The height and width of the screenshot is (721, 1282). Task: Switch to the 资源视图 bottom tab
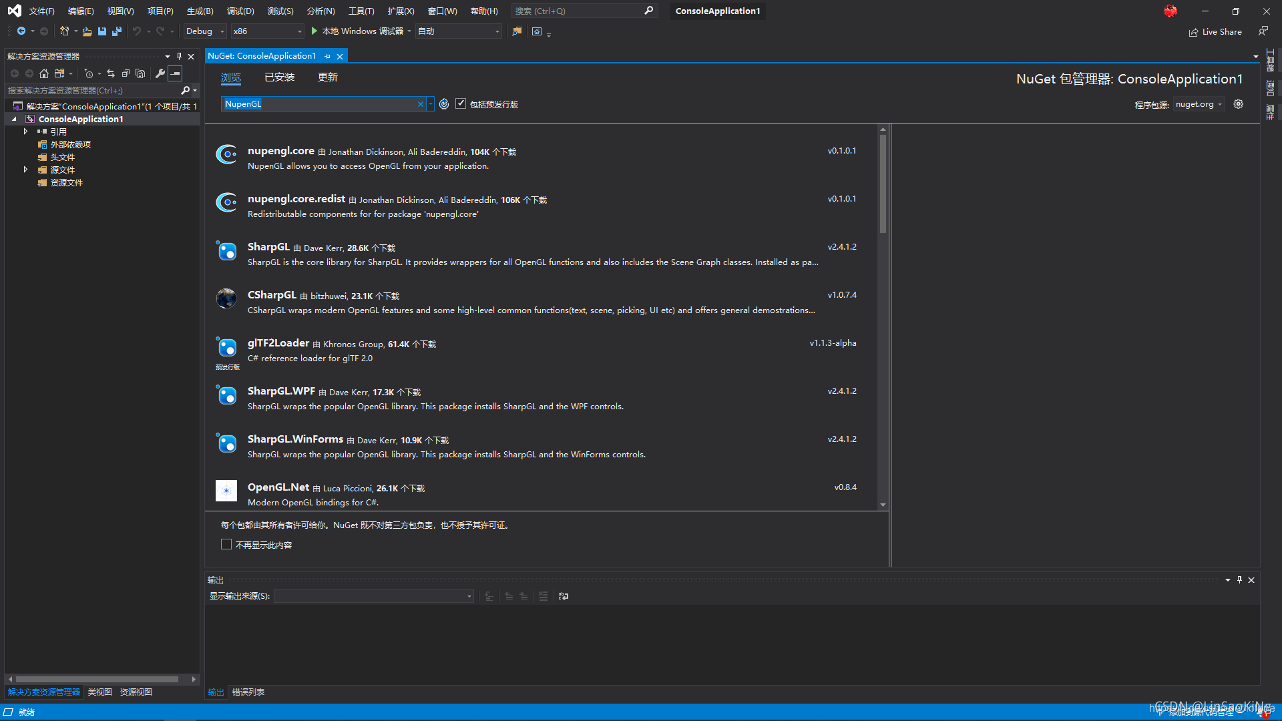click(x=136, y=692)
